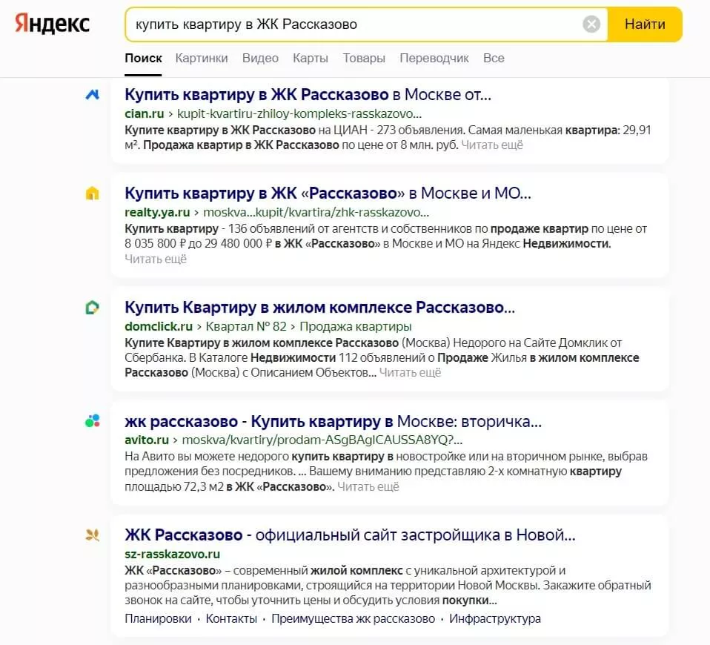
Task: Click the domclick.ru favicon
Action: pyautogui.click(x=93, y=308)
